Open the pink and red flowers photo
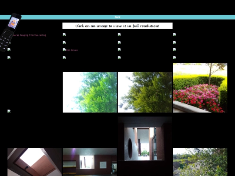235x176 pixels. tap(200, 88)
